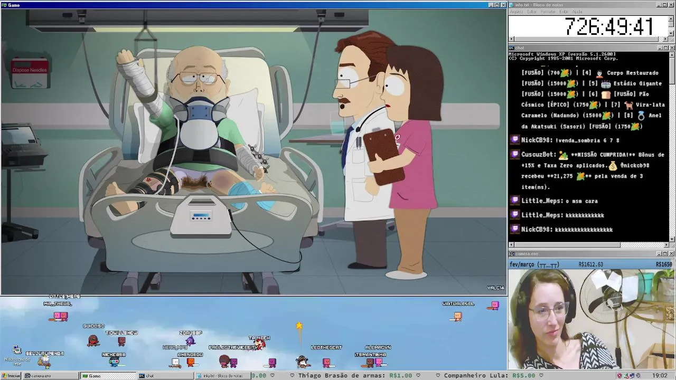Image resolution: width=676 pixels, height=380 pixels.
Task: Click the fev/março goal bar label
Action: pos(534,264)
